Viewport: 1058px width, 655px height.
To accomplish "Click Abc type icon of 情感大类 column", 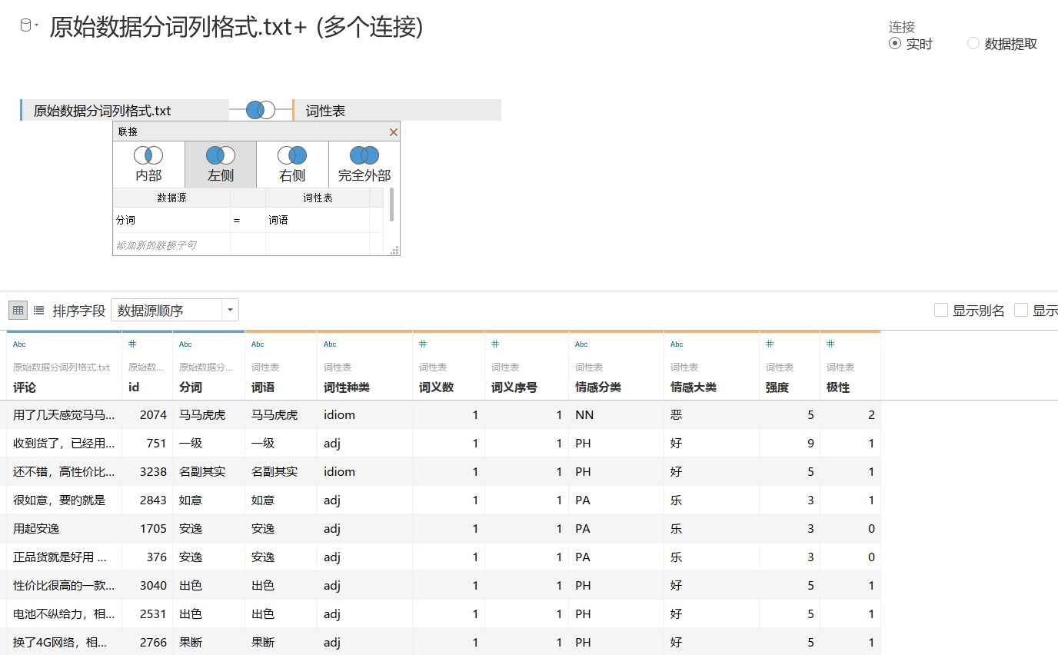I will (677, 344).
